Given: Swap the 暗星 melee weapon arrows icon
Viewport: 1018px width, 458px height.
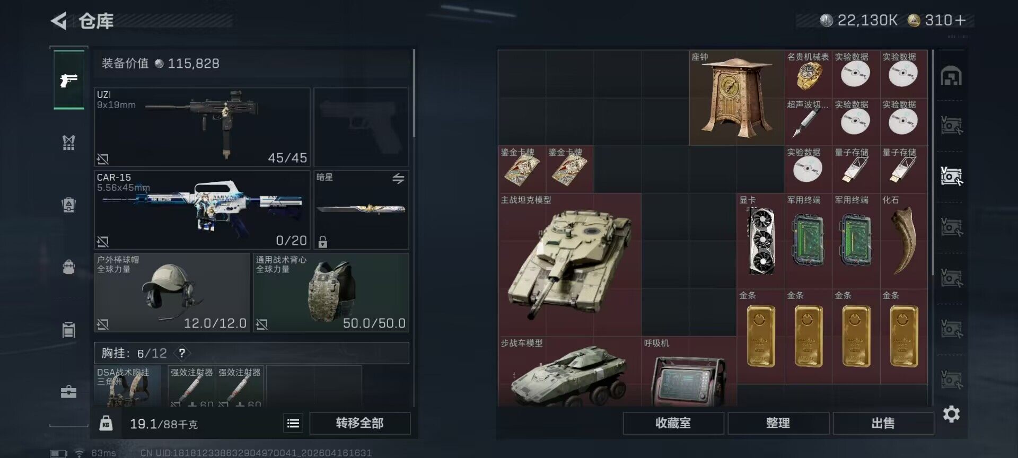Looking at the screenshot, I should 398,179.
